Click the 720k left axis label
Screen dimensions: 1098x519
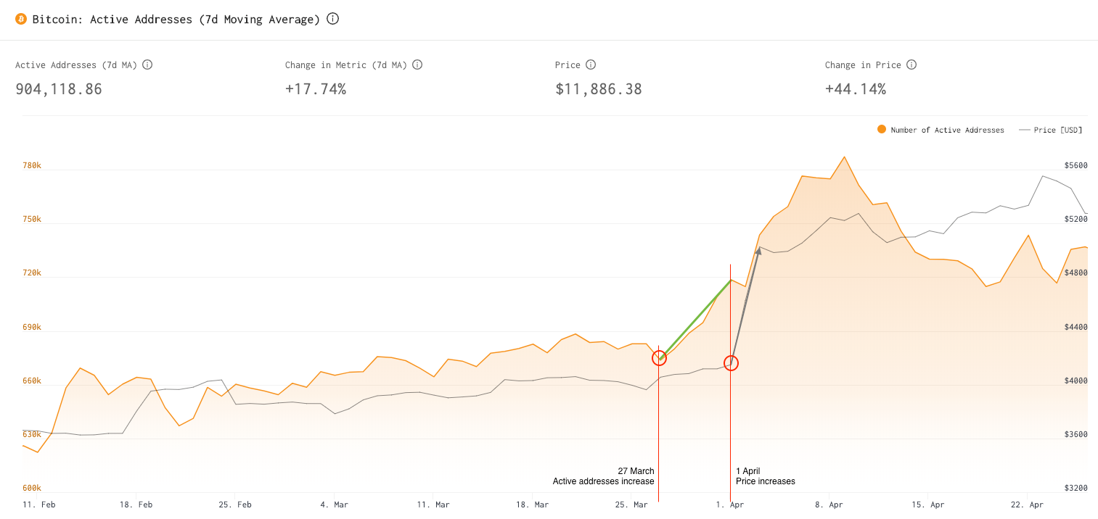(32, 273)
